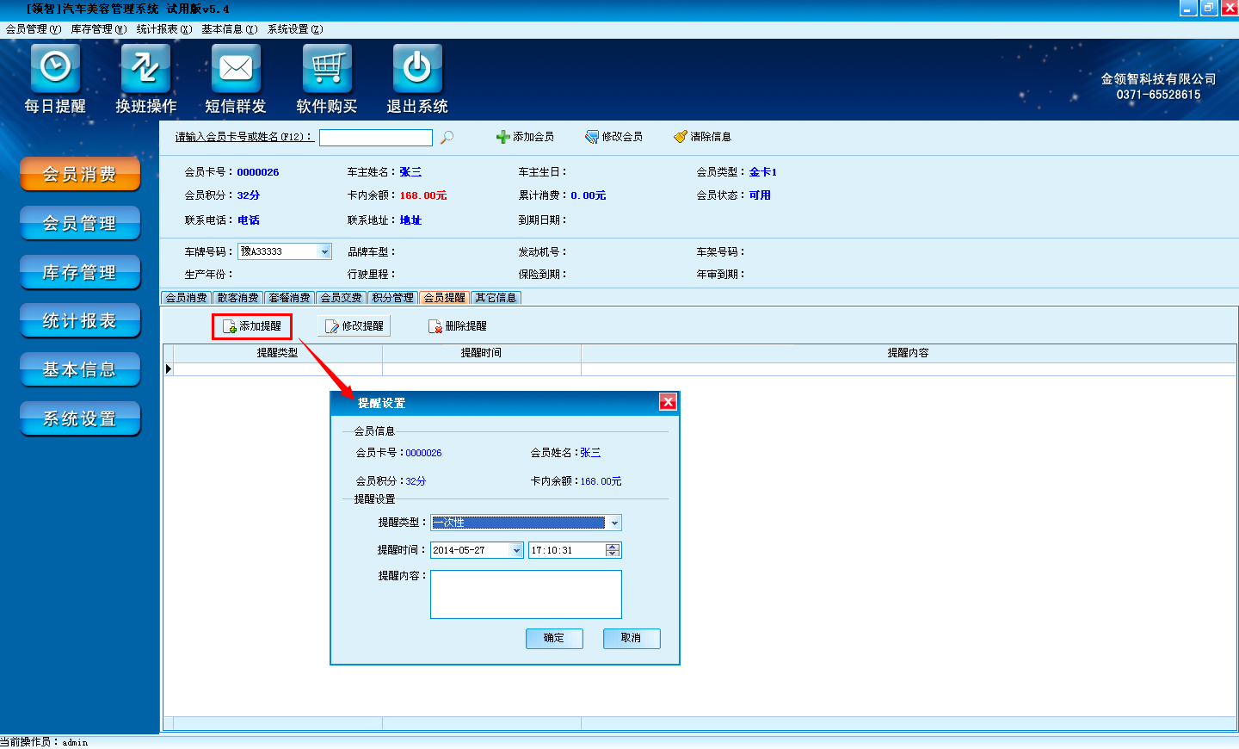Switch to the 积分管理 tab
This screenshot has width=1239, height=749.
(x=392, y=298)
